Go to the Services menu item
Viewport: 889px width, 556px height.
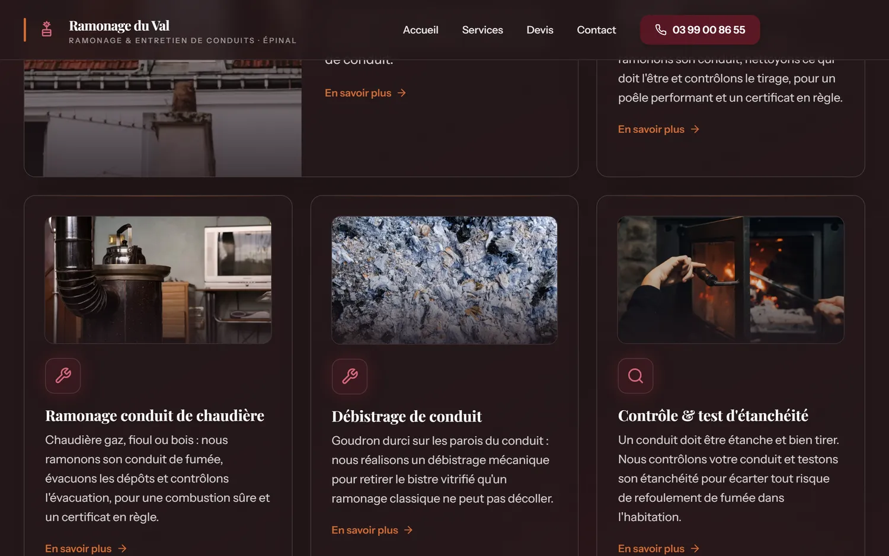(x=482, y=30)
